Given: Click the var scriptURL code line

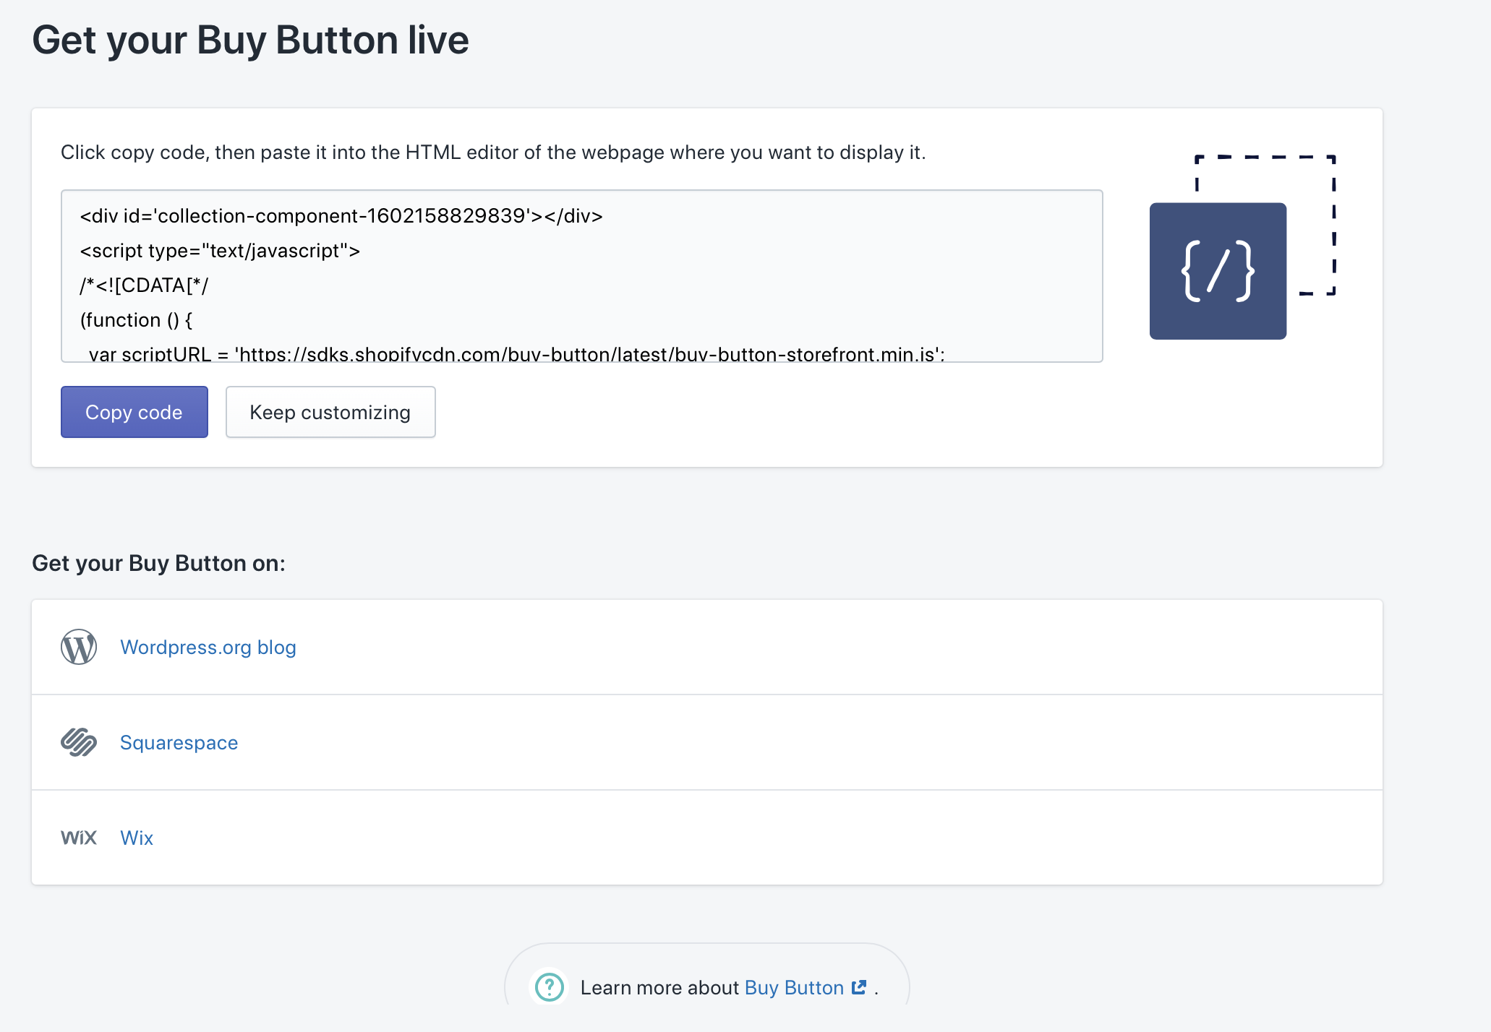Looking at the screenshot, I should (x=516, y=353).
